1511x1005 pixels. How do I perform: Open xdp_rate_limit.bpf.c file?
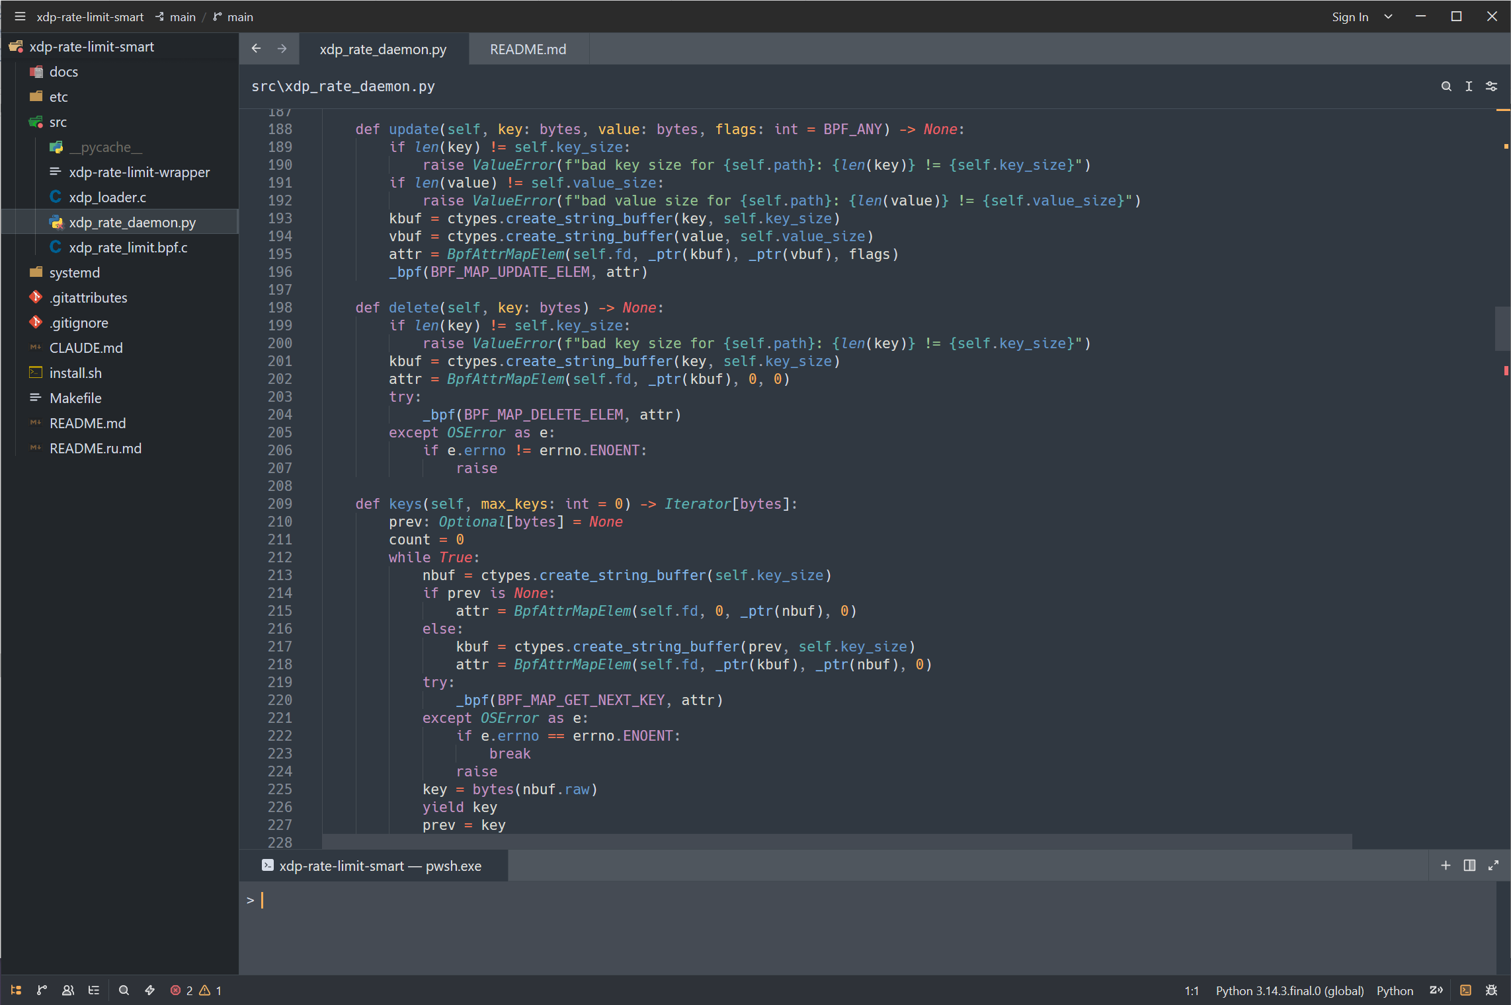tap(119, 247)
